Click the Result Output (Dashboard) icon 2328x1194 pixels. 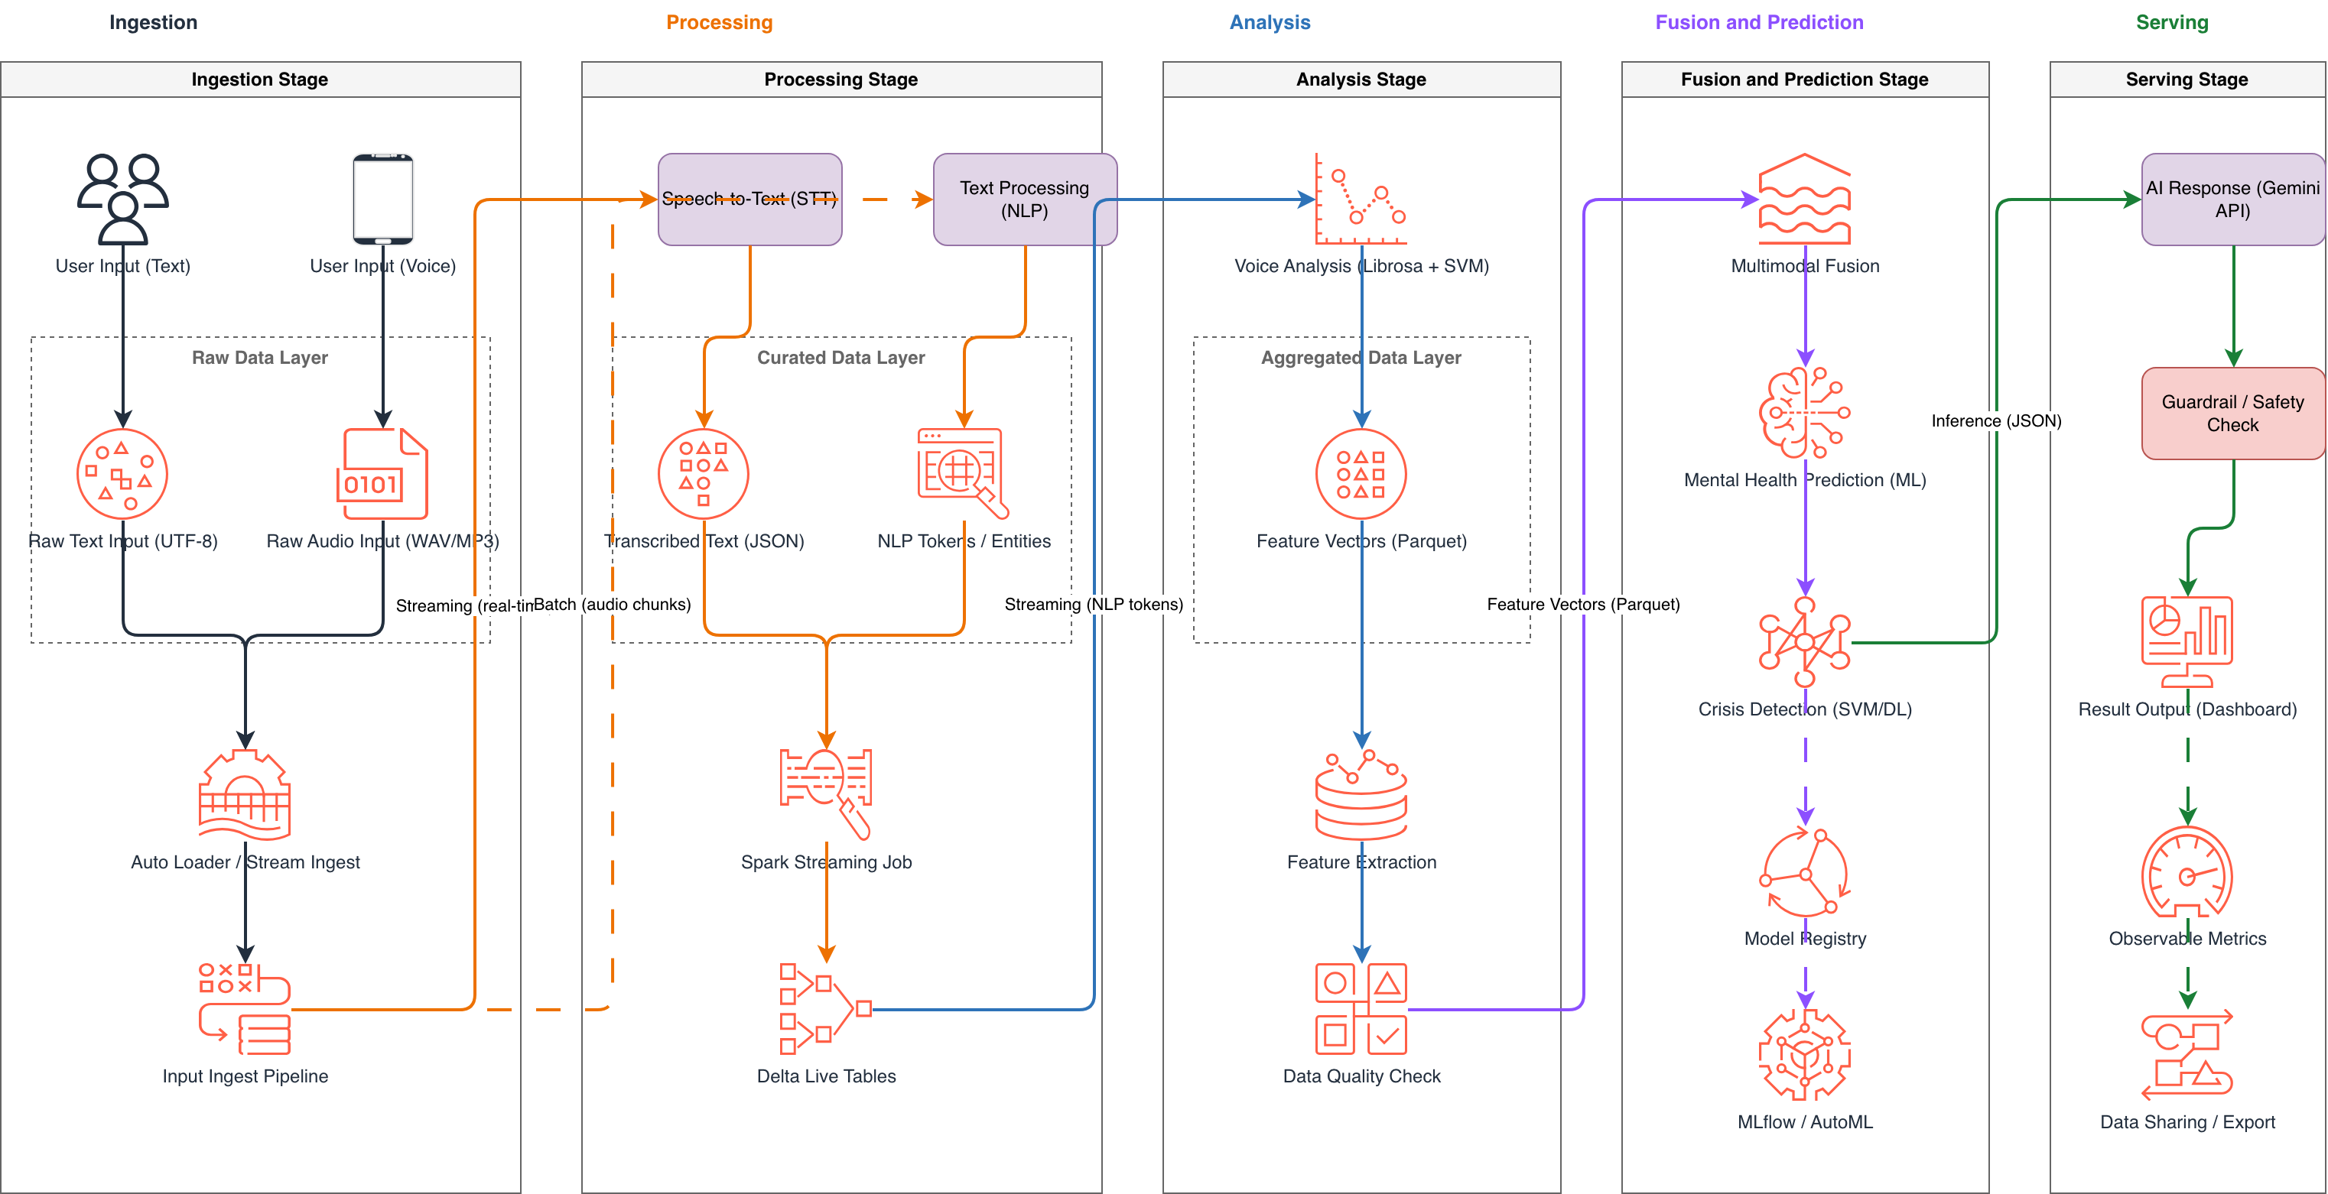coord(2187,642)
